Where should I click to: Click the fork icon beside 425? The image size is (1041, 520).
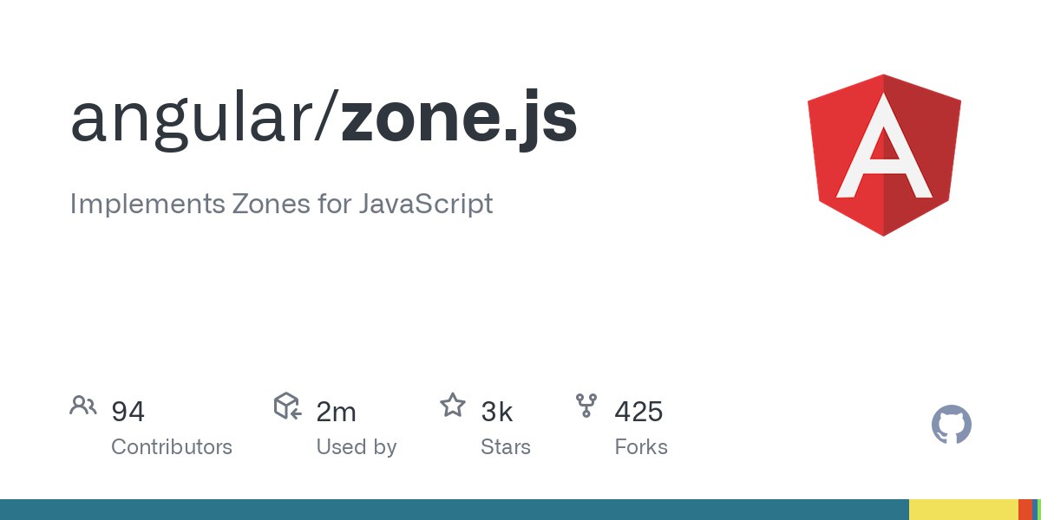pos(586,405)
